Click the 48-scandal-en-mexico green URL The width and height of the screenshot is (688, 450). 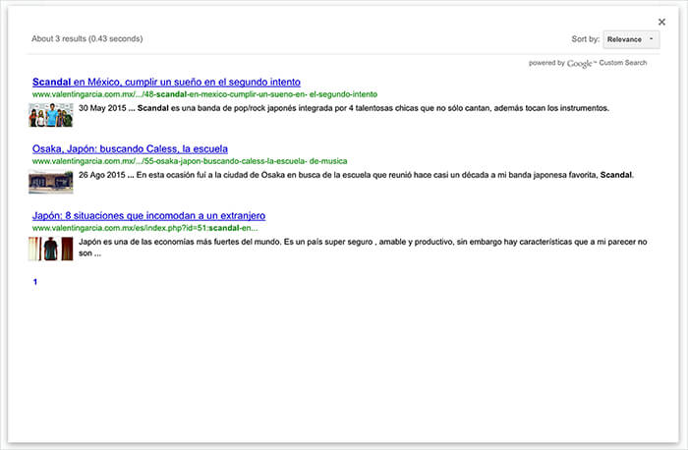coord(204,94)
